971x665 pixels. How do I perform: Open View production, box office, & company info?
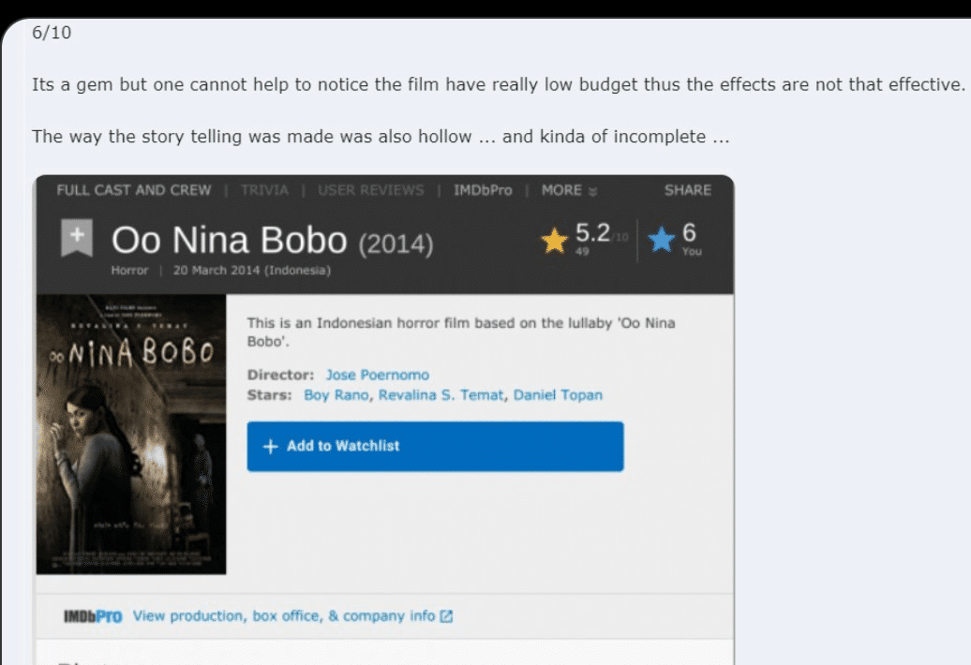pos(284,616)
